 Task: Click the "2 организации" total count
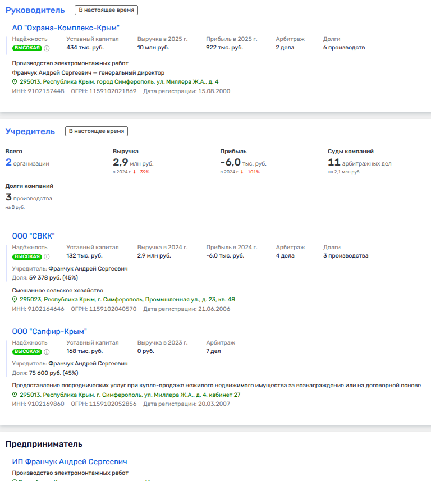pyautogui.click(x=27, y=163)
